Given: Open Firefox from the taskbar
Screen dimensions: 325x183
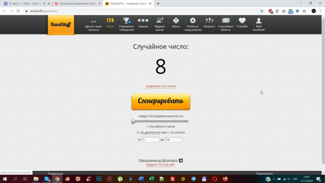Looking at the screenshot, I should point(225,179).
